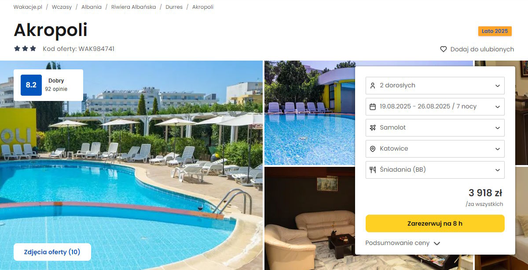Screen dimensions: 528x270
Task: Open Riwiera Albańska breadcrumb link
Action: coord(133,7)
